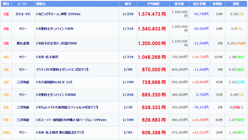This screenshot has width=248, height=140.
Task: Click probability 1/39
Action: click(128, 107)
